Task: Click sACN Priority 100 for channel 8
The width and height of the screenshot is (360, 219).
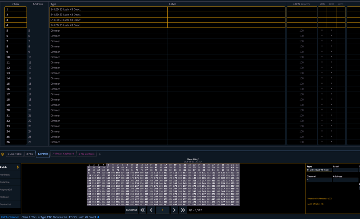Action: coord(302,47)
